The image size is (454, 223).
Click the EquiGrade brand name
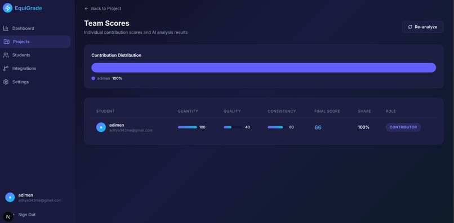(x=28, y=8)
